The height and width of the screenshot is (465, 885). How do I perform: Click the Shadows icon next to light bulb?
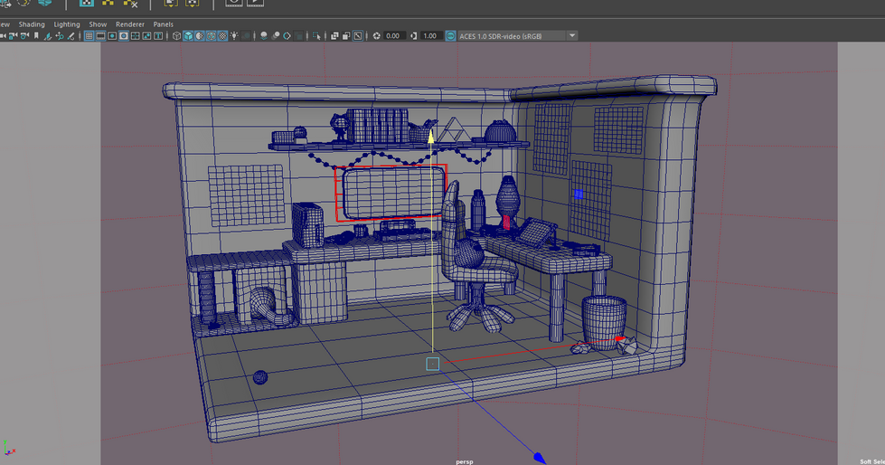click(246, 36)
